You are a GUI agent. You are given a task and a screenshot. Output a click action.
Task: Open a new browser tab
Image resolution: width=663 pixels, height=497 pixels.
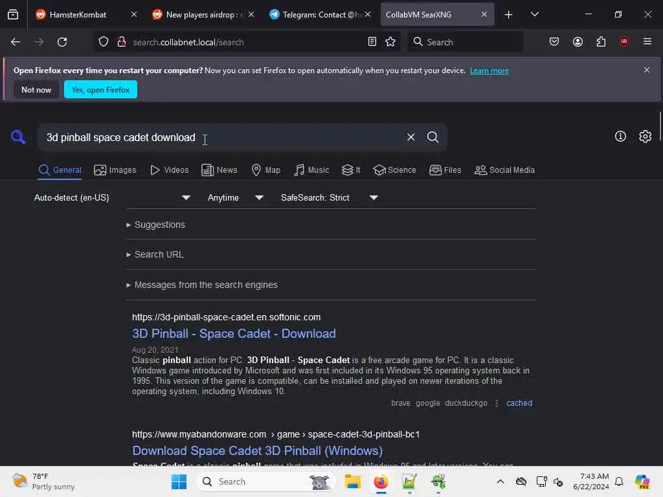pos(509,15)
